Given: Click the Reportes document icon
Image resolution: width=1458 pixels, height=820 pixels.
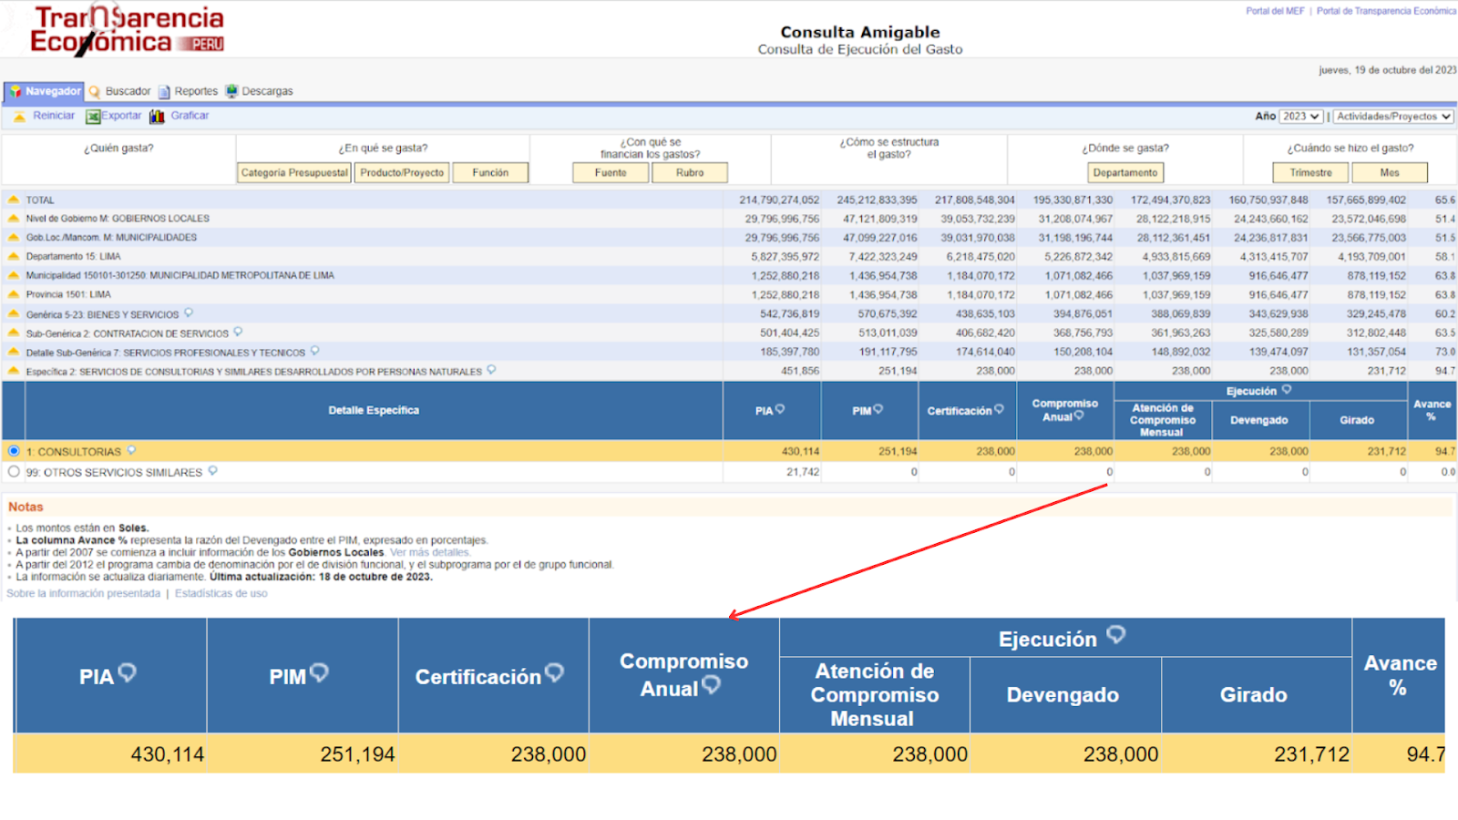Looking at the screenshot, I should pos(164,92).
